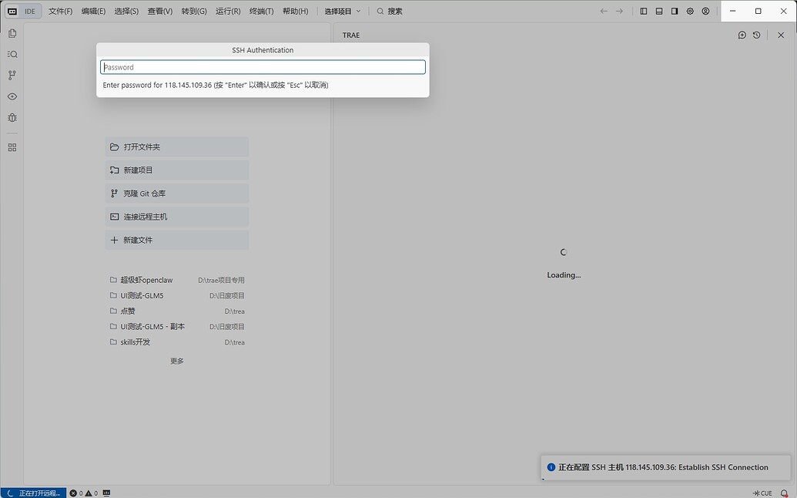Open 查看(V) menu
The image size is (797, 498).
tap(160, 12)
